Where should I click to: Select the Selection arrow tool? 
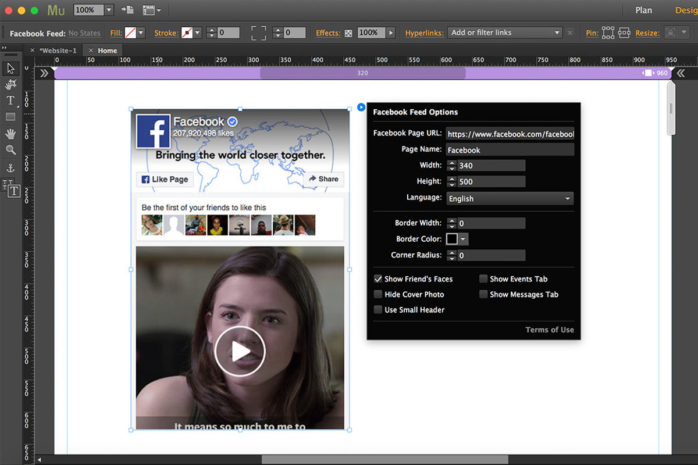[x=10, y=69]
